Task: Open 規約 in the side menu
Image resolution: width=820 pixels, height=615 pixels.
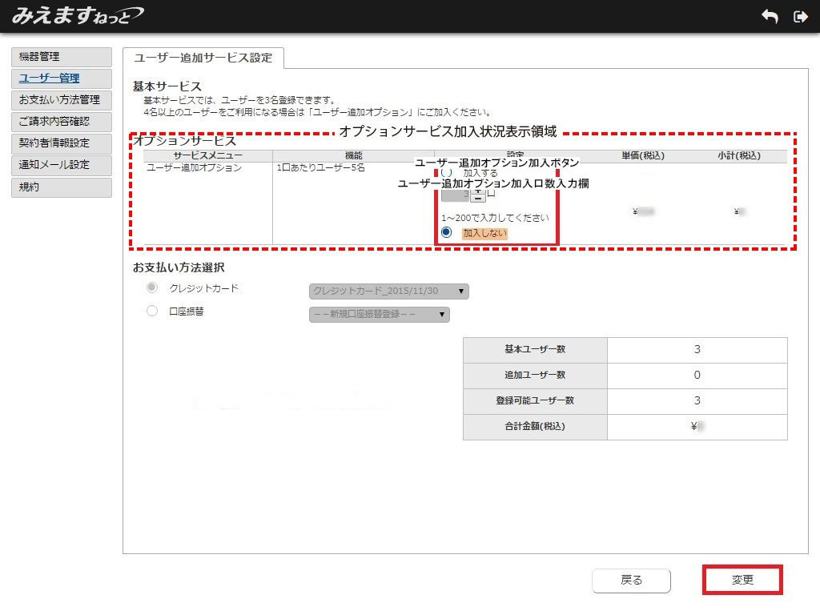Action: pos(62,187)
